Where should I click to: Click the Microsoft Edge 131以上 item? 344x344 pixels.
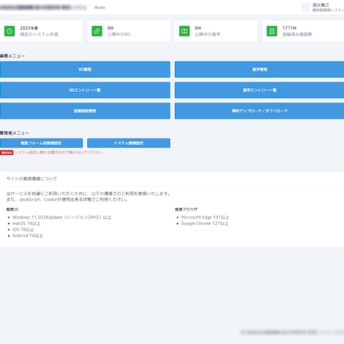point(205,217)
